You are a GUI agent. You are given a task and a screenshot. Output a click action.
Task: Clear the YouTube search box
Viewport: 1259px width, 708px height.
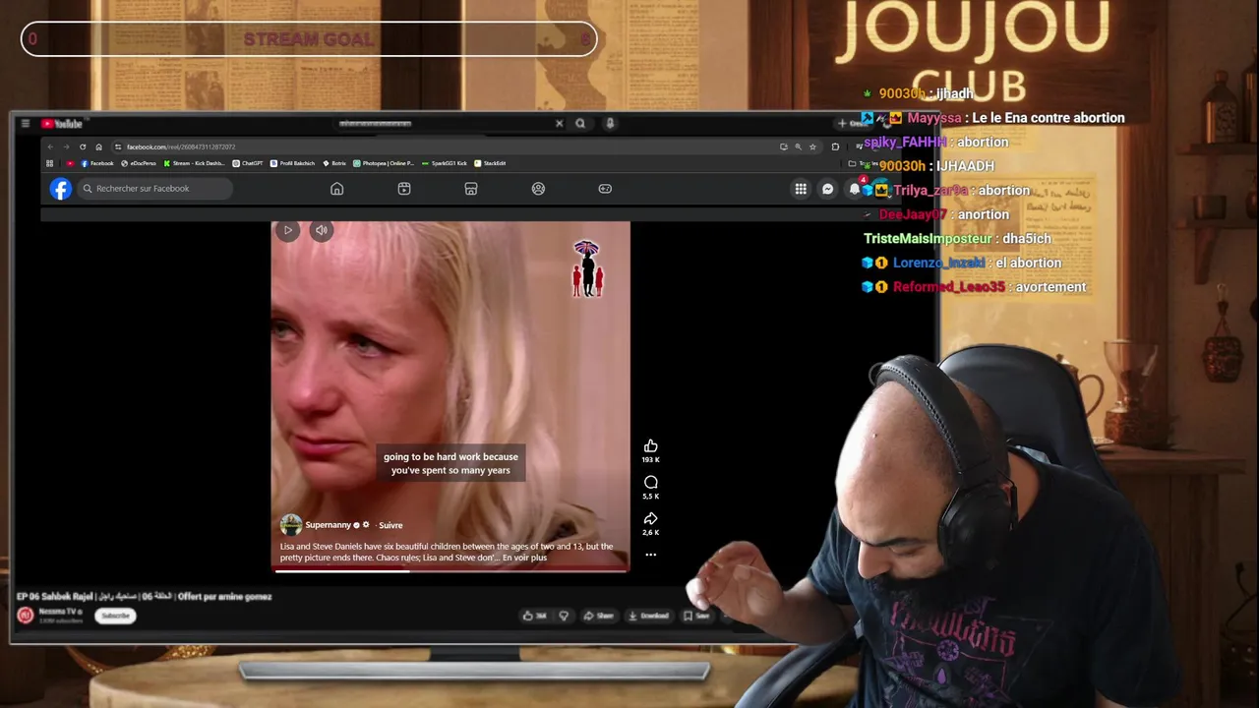[x=559, y=124]
